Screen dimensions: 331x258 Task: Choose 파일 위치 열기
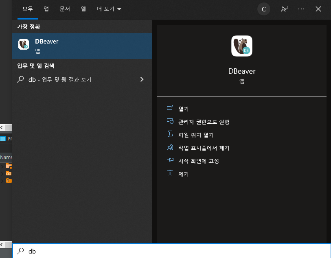[196, 135]
